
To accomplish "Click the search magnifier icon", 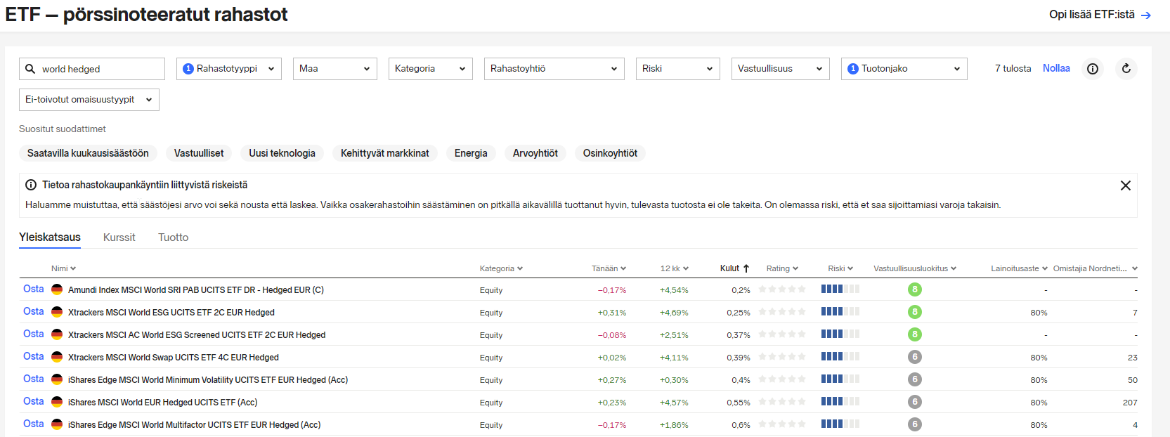I will tap(30, 69).
